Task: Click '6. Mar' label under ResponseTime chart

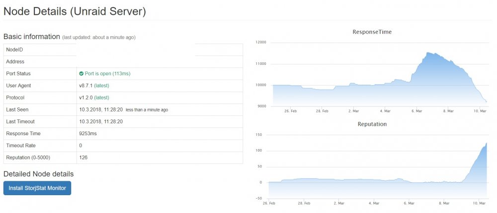Action: pos(417,111)
